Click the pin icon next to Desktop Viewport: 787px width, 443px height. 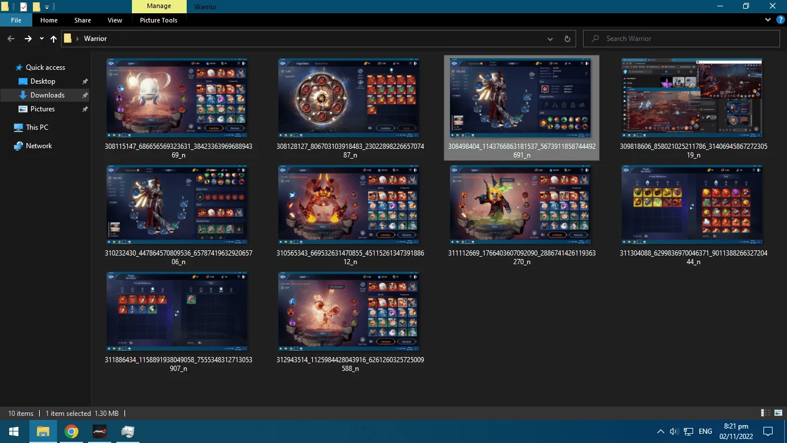[85, 81]
